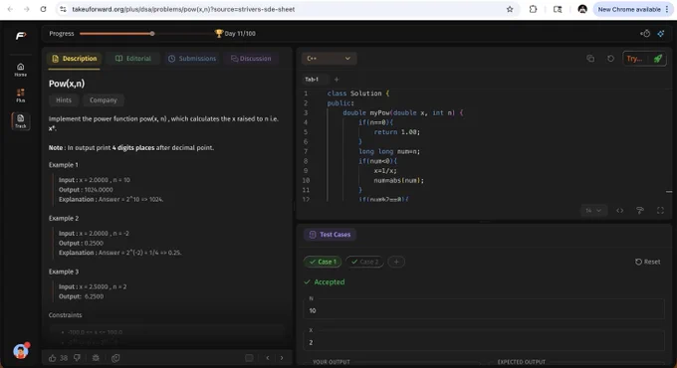Viewport: 677px width, 368px height.
Task: Click the 'Constraints' heading
Action: [65, 315]
